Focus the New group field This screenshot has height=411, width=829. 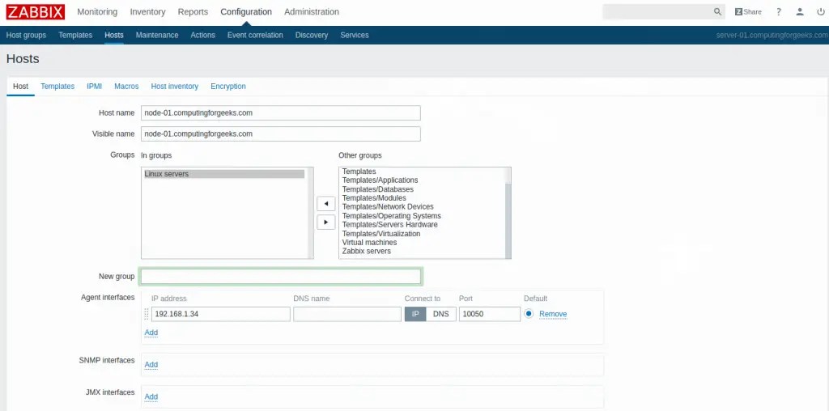pyautogui.click(x=281, y=276)
